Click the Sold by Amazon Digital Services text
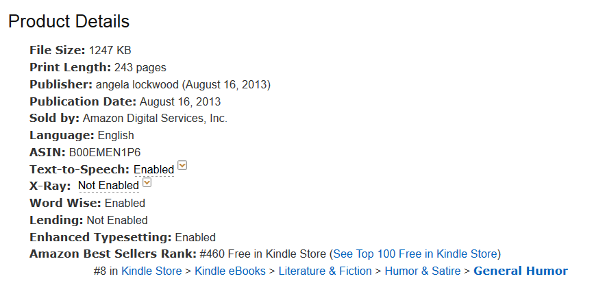 click(155, 118)
